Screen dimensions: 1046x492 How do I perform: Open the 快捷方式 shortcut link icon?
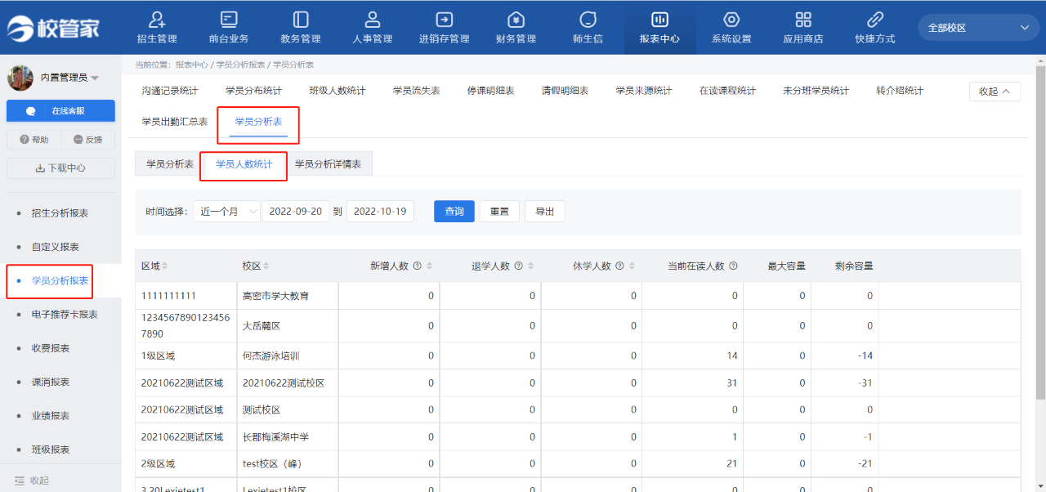click(874, 20)
